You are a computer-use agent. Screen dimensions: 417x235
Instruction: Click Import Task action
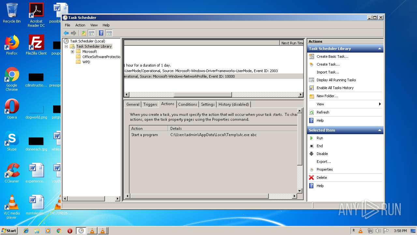point(328,72)
